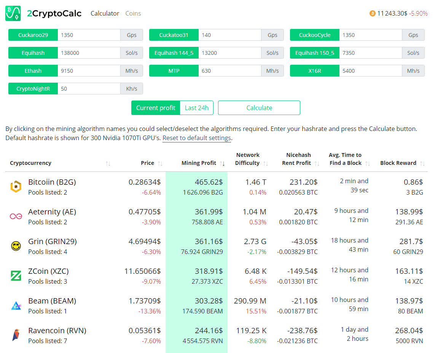Toggle the X16R algorithm on or off
This screenshot has width=435, height=353.
pyautogui.click(x=315, y=71)
